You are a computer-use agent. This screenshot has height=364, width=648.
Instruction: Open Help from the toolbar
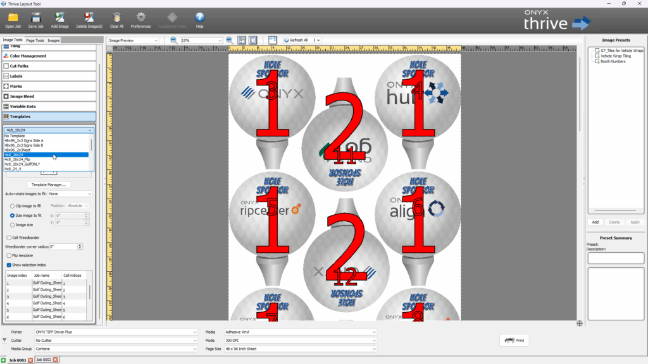click(199, 18)
